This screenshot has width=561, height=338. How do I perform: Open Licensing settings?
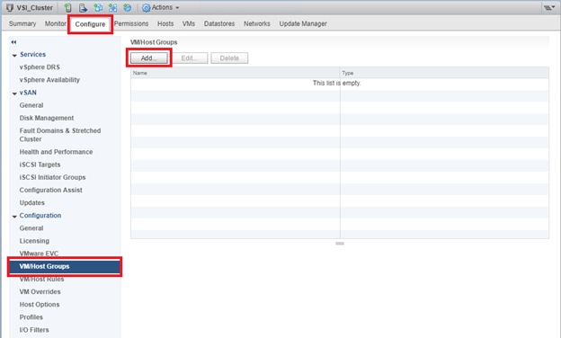point(34,241)
